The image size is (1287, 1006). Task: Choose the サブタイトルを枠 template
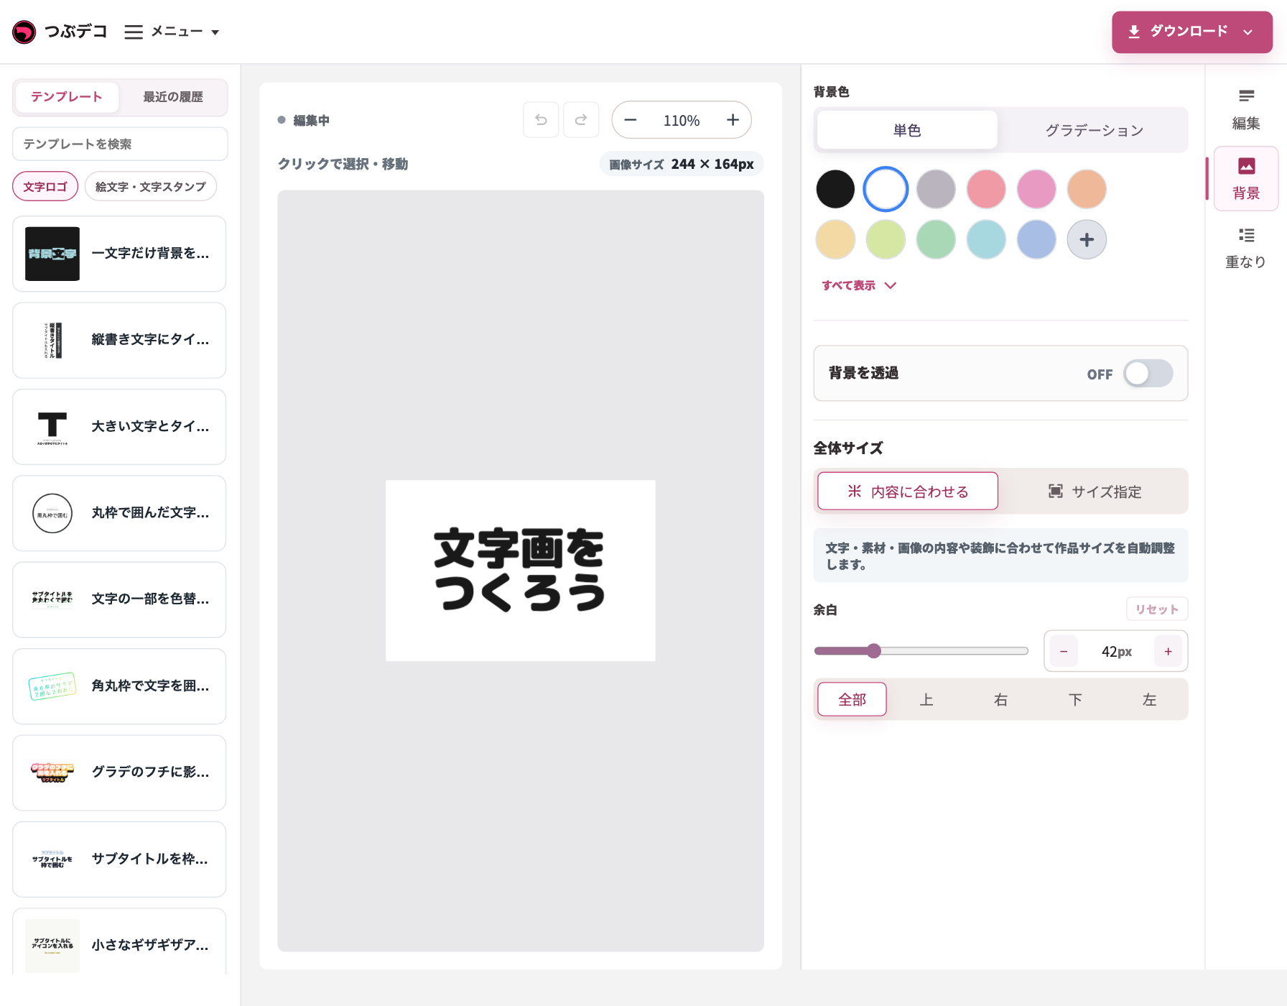point(119,859)
